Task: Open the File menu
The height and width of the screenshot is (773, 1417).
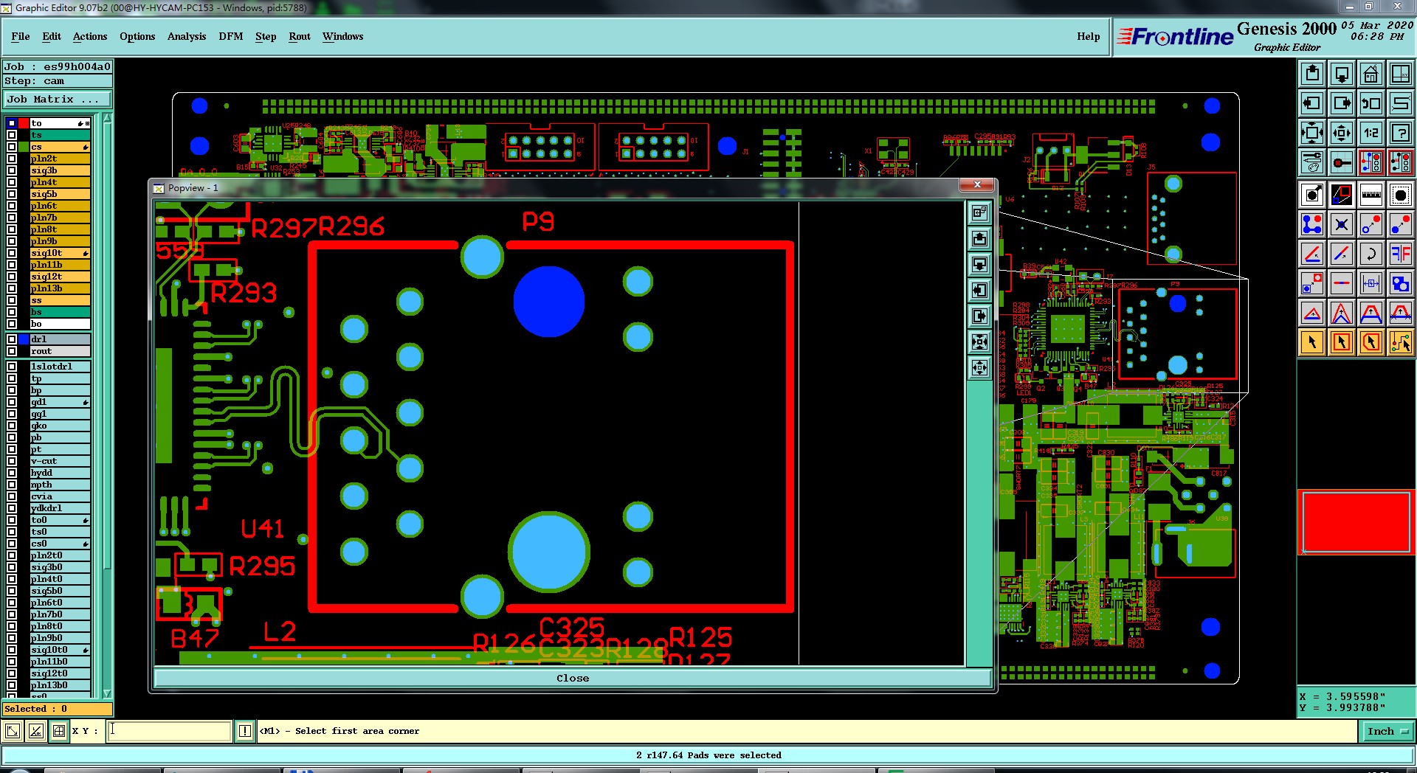Action: click(x=21, y=36)
